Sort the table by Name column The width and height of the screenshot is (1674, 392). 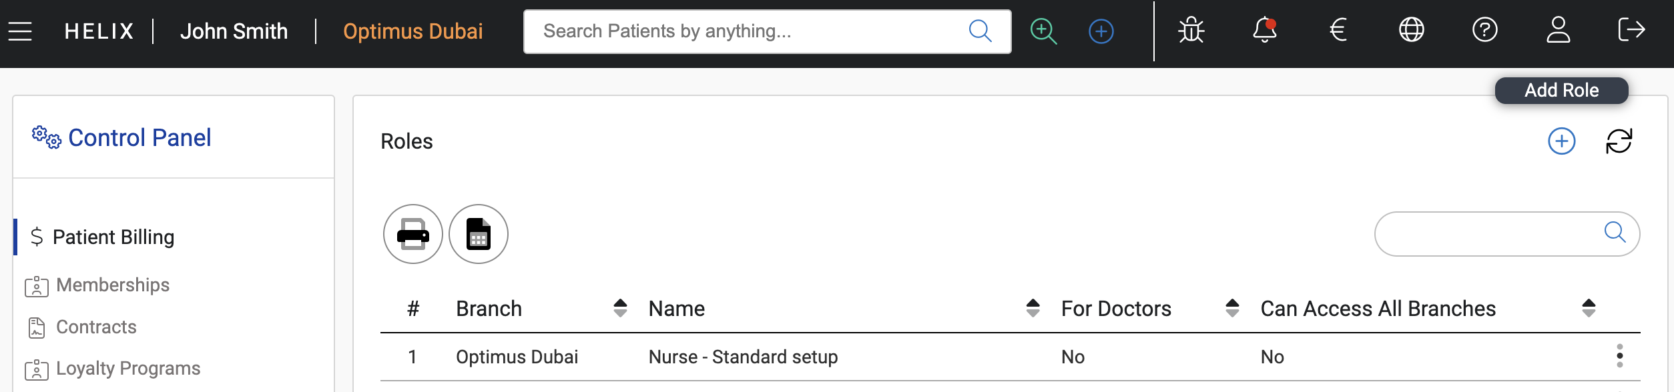click(1033, 308)
